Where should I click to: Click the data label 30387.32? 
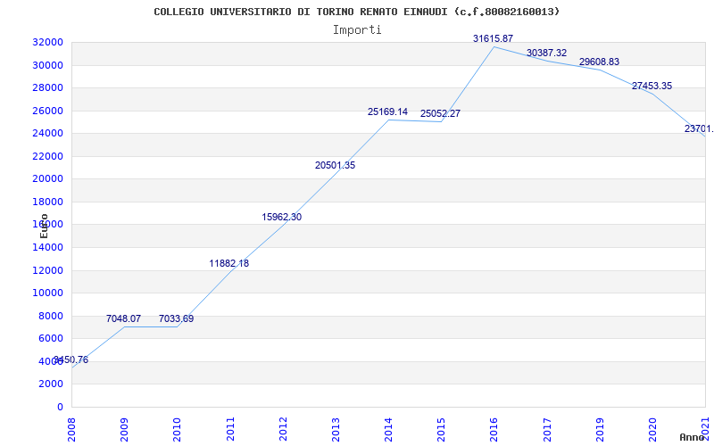pos(547,53)
